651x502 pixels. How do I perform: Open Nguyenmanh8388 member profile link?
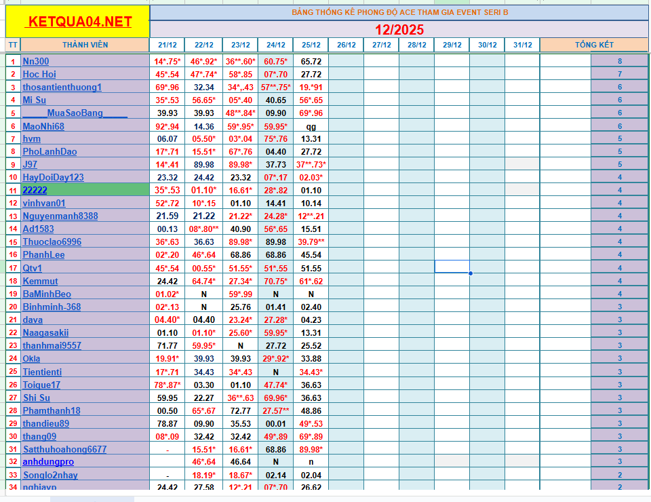(x=60, y=216)
